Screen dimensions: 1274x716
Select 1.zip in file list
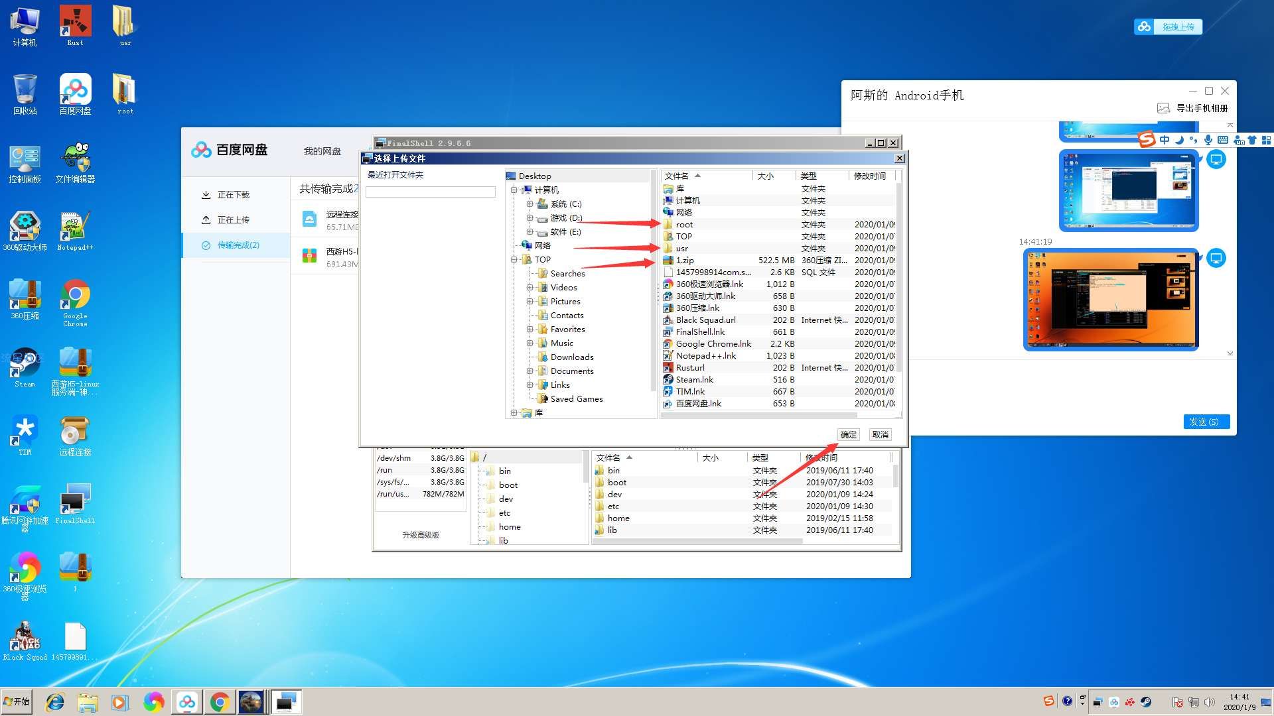(779, 261)
